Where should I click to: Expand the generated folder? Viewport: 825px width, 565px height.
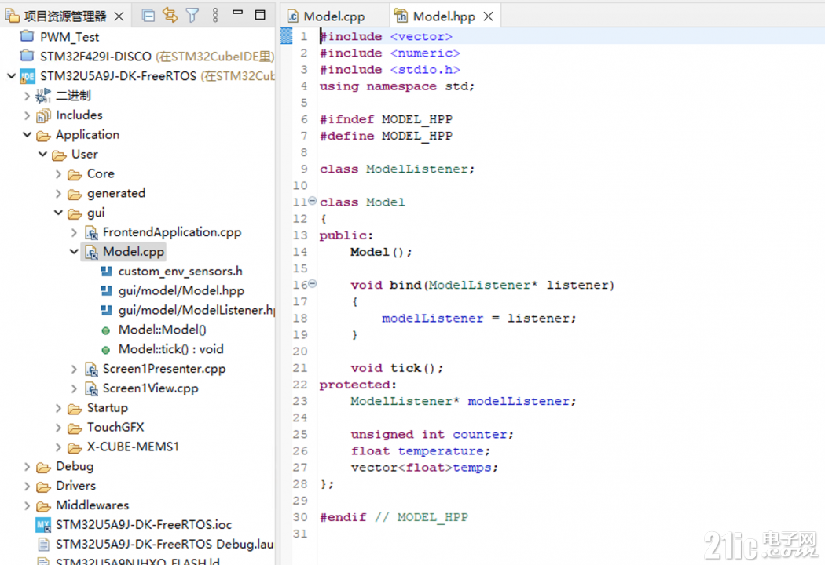click(58, 193)
